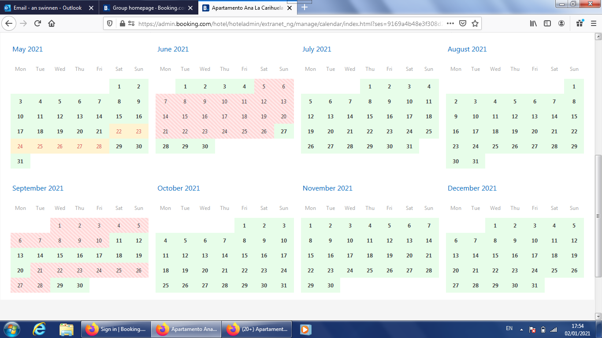The width and height of the screenshot is (602, 338).
Task: Switch to the Email Outlook tab
Action: (x=48, y=8)
